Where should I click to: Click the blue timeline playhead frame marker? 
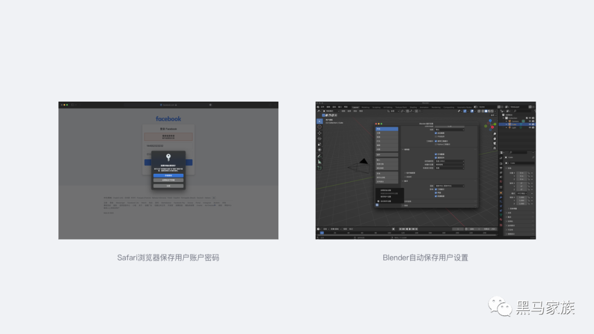[322, 232]
